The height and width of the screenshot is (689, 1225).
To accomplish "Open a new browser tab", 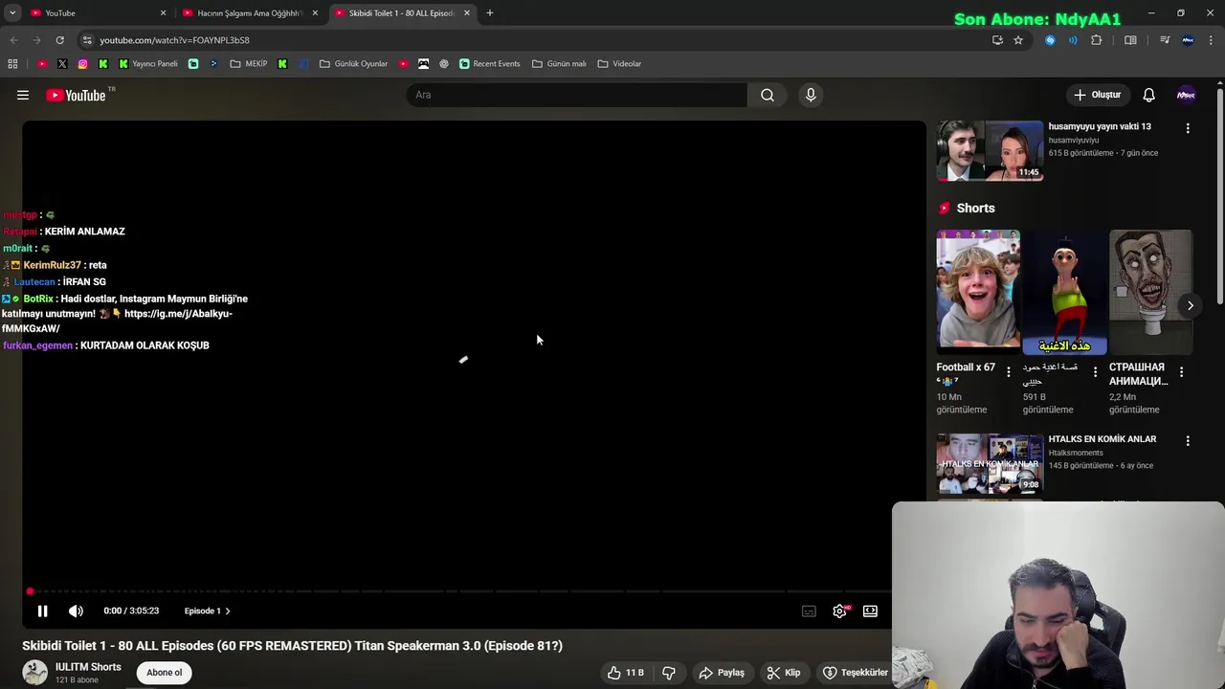I will click(490, 12).
